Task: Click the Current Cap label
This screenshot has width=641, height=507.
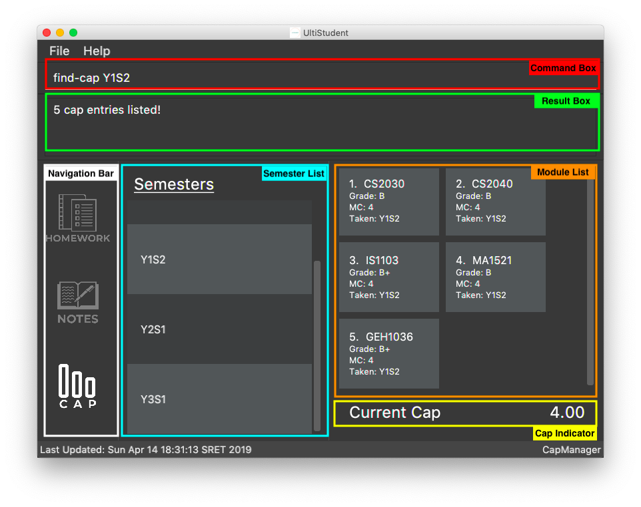Action: [x=394, y=413]
